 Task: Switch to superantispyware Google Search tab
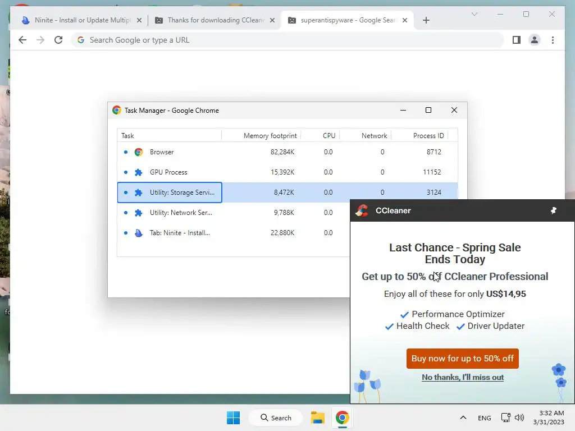pos(347,20)
